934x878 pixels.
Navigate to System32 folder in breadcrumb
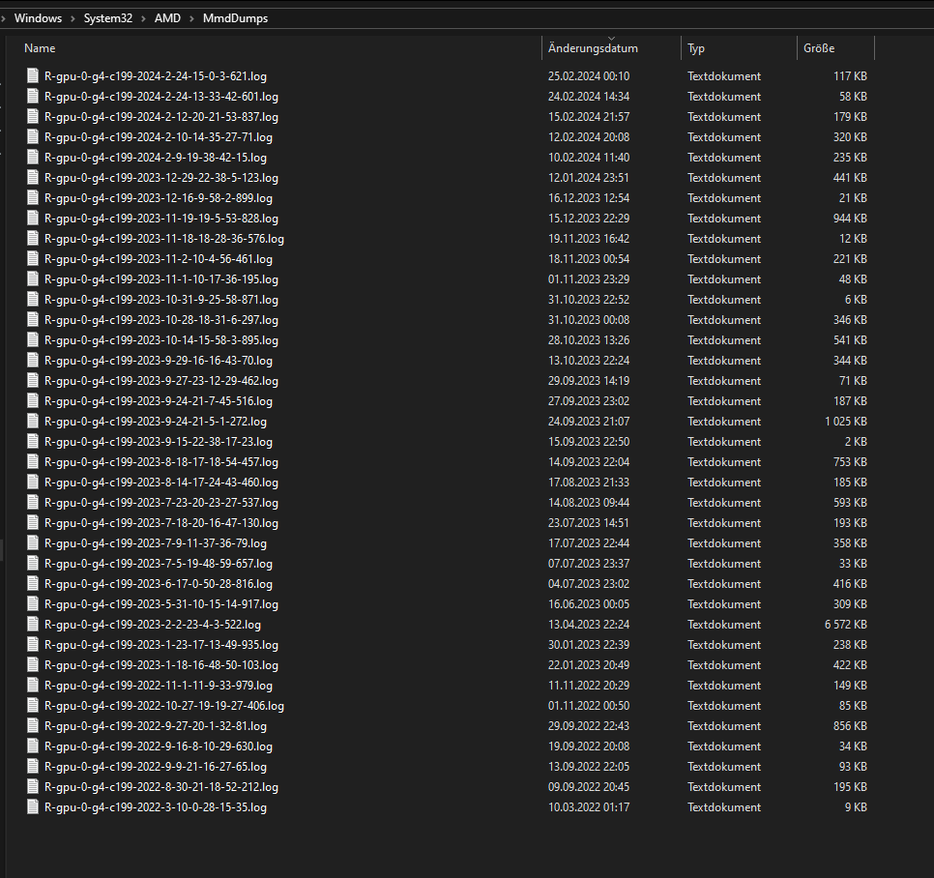[108, 18]
